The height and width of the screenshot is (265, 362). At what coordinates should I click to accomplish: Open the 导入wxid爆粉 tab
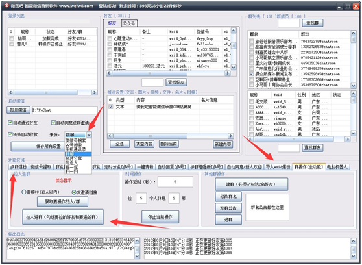coord(278,167)
